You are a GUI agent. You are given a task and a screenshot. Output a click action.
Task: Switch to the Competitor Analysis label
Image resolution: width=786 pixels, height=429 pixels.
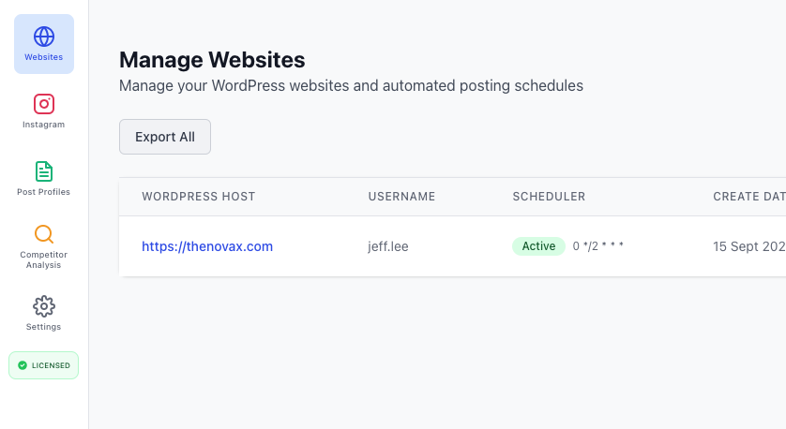44,259
